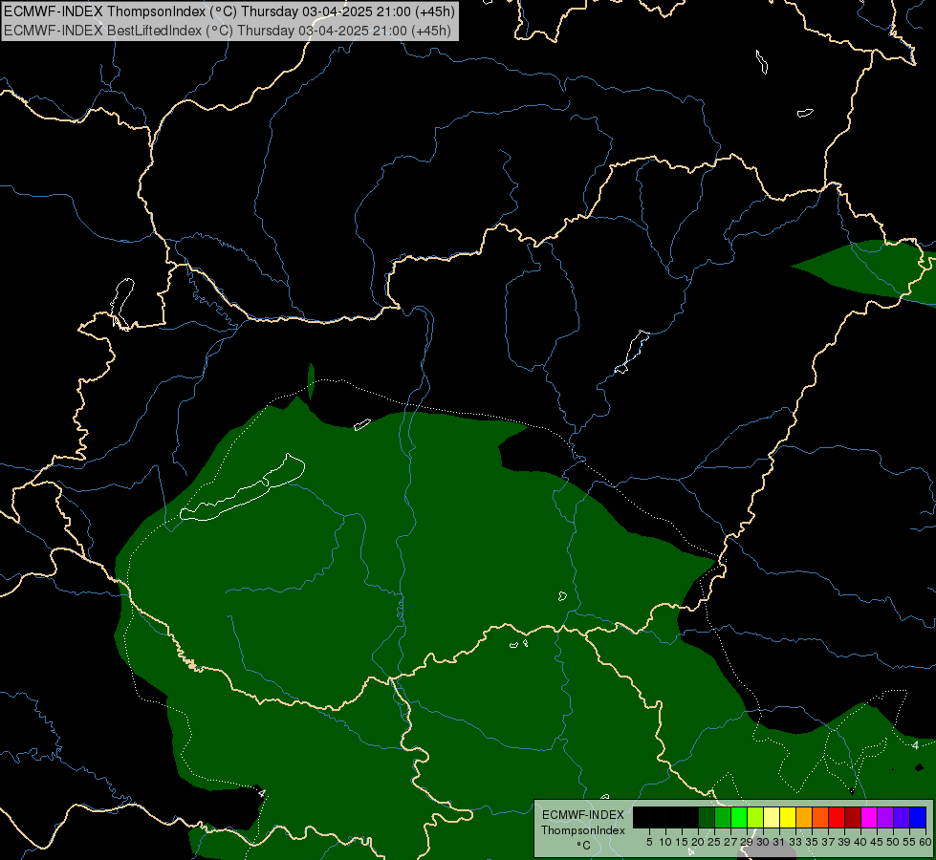Image resolution: width=936 pixels, height=860 pixels.
Task: Click the legend tick value "37"
Action: pos(828,842)
